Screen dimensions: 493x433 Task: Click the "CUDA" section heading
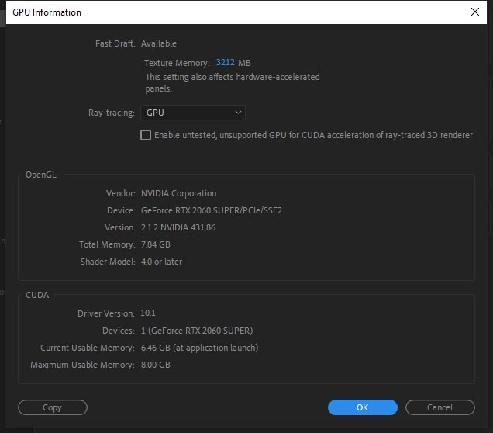[37, 295]
